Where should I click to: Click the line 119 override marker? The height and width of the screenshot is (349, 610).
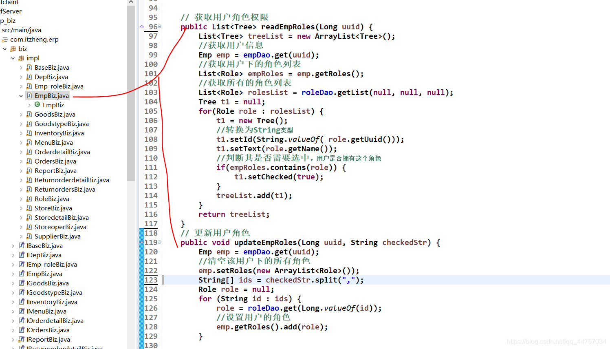tap(142, 243)
